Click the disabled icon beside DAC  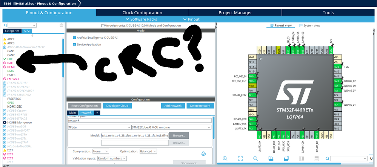pos(5,63)
